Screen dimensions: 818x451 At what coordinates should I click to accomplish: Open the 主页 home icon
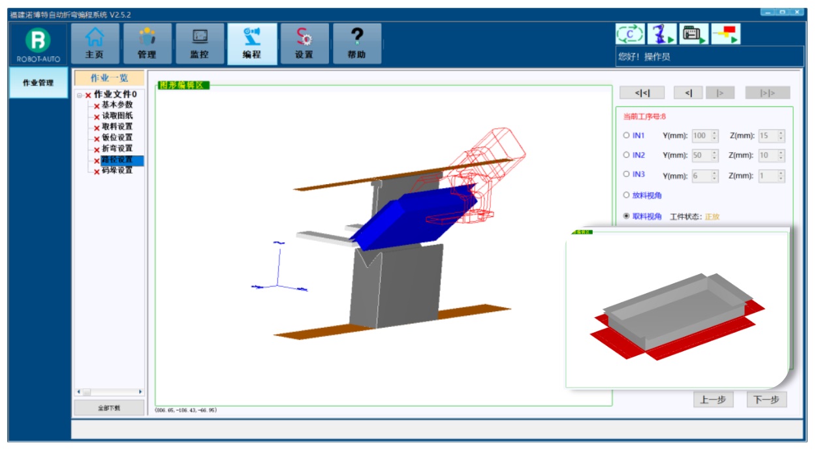coord(95,43)
